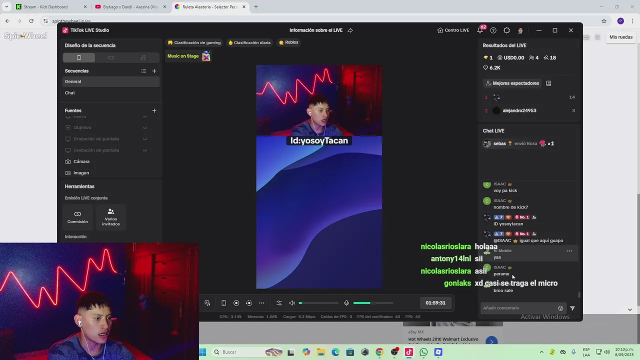Image resolution: width=640 pixels, height=360 pixels.
Task: Add a new sequence with plus icon
Action: tap(154, 71)
